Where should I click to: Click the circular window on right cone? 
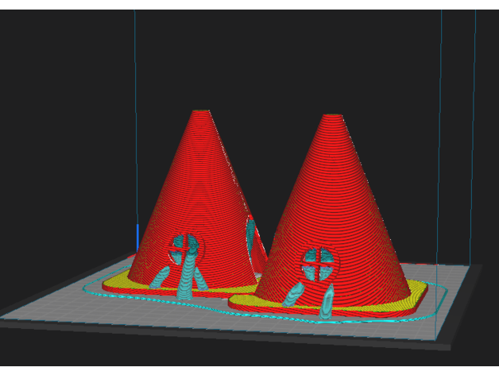[320, 261]
